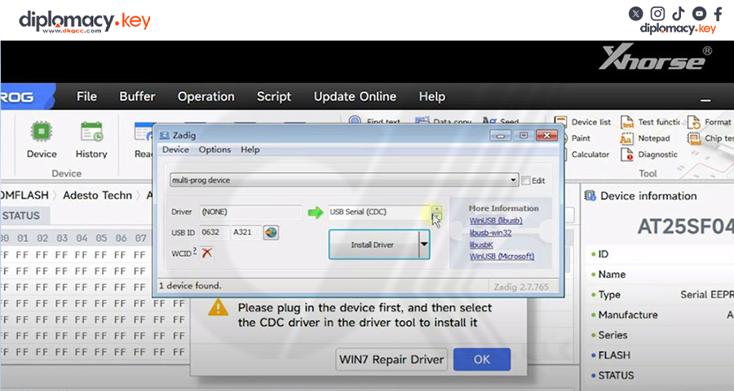
Task: Click the Install Driver button
Action: (x=374, y=244)
